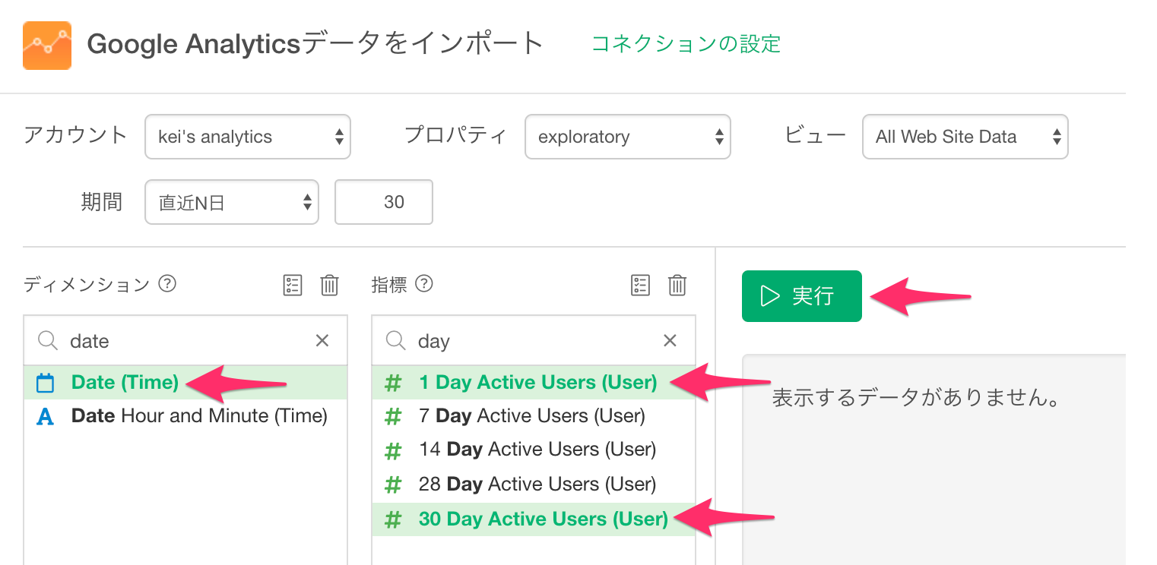
Task: Select the Date (Time) dimension
Action: tap(185, 383)
